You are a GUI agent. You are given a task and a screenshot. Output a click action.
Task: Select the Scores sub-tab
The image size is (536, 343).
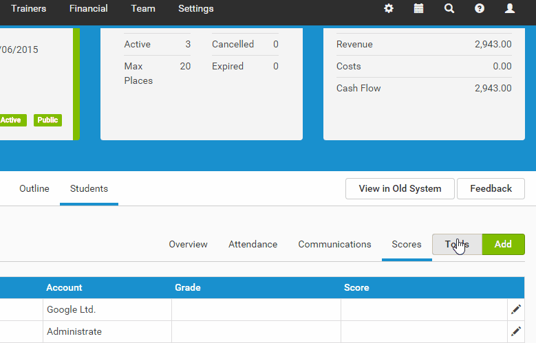coord(407,244)
